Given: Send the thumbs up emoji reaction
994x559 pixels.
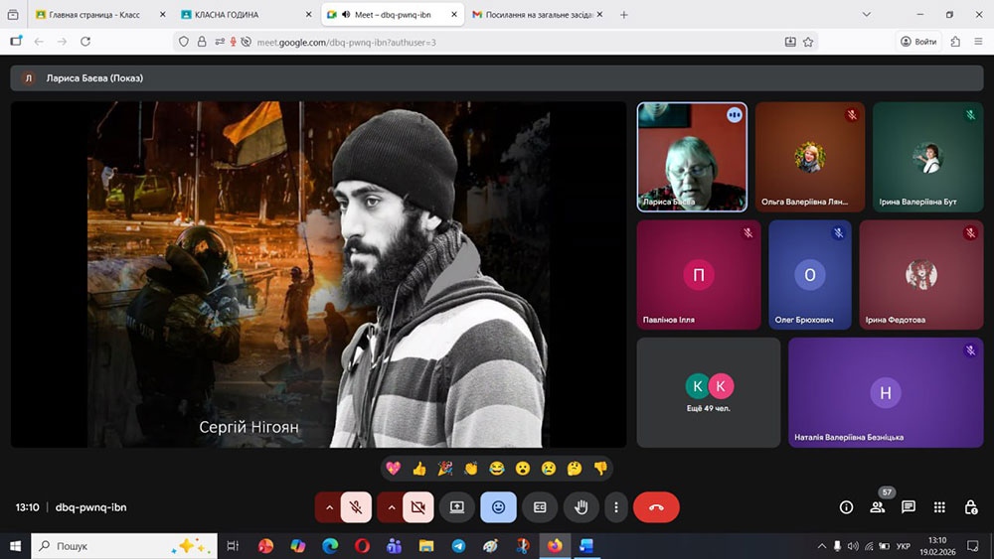Looking at the screenshot, I should tap(419, 468).
